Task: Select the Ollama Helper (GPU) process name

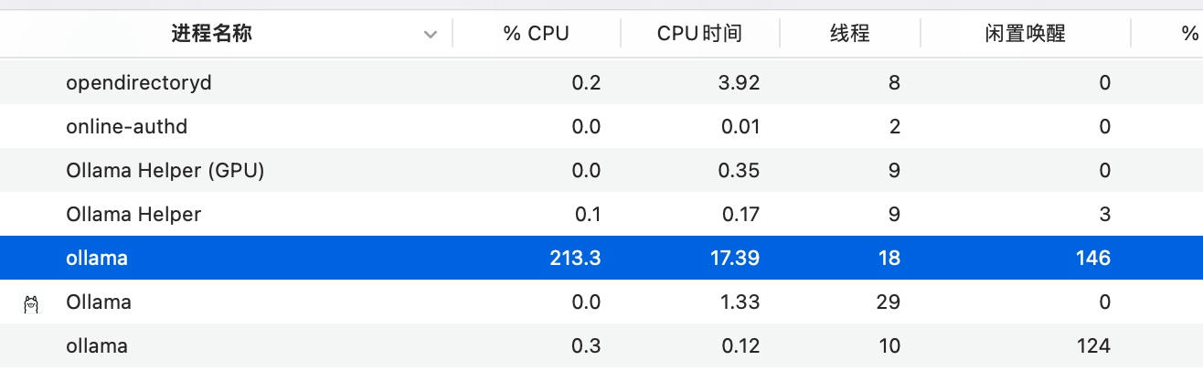Action: tap(165, 171)
